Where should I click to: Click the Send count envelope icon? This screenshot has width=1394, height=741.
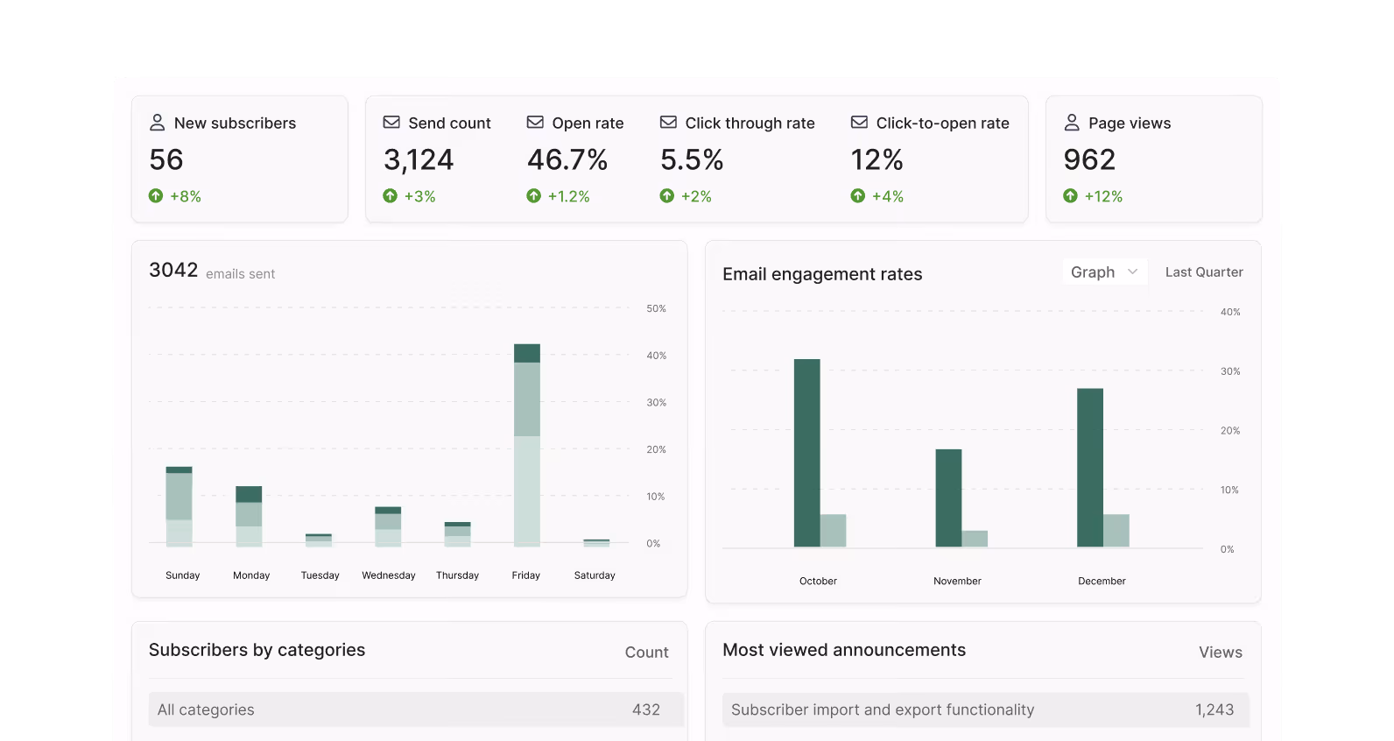click(x=391, y=123)
